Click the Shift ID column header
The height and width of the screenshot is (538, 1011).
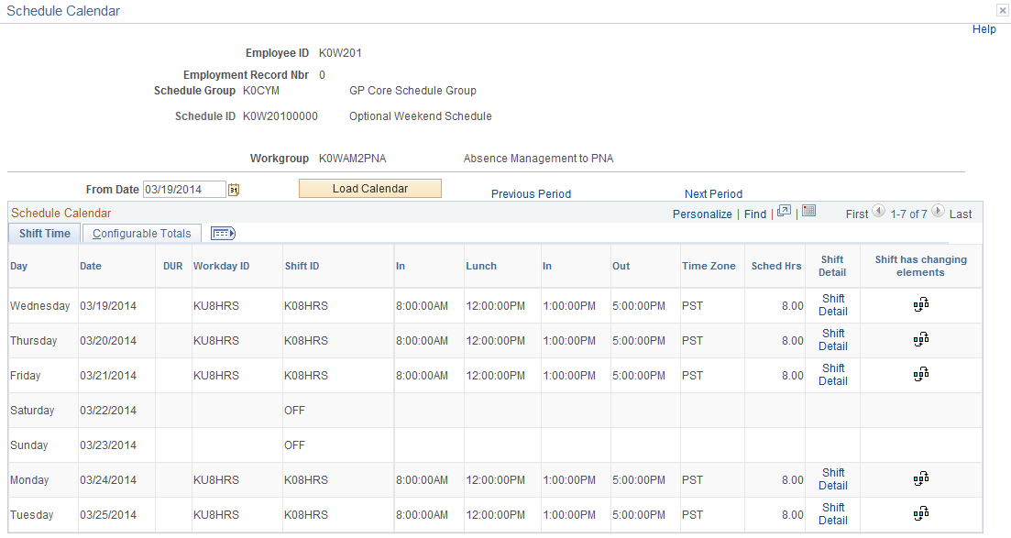(x=302, y=266)
